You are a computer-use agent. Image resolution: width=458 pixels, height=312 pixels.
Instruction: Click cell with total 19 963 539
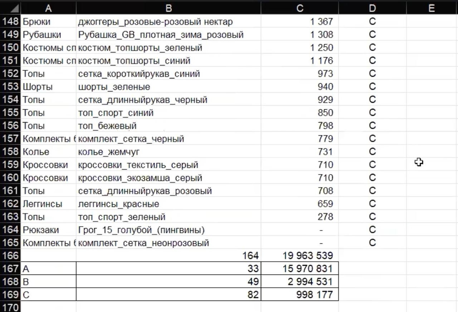300,256
